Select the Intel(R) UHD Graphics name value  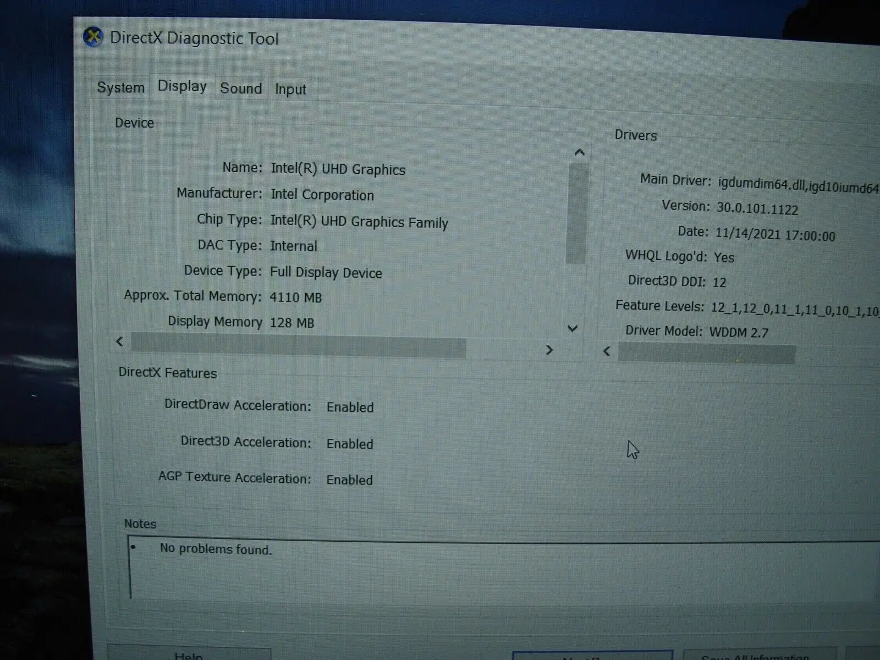[x=338, y=169]
